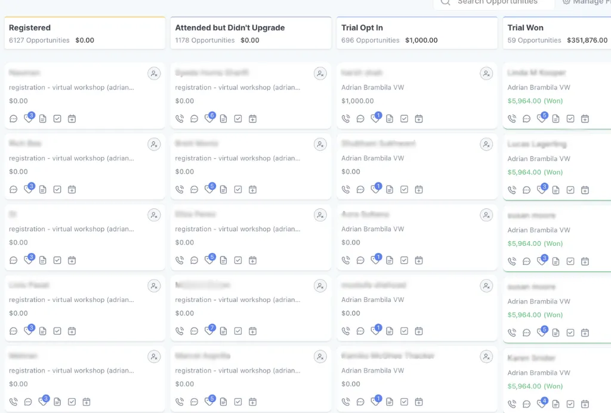The width and height of the screenshot is (611, 413).
Task: Select the Registered stage header
Action: click(29, 27)
